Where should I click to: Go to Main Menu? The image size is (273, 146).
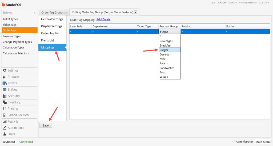coord(263,142)
